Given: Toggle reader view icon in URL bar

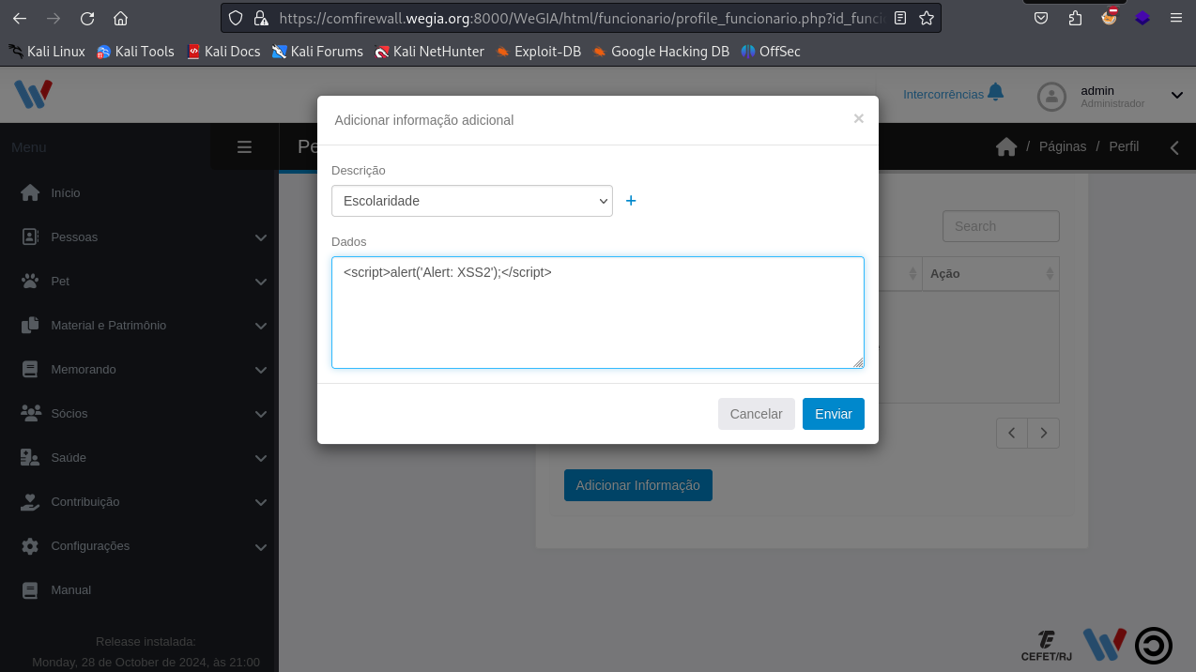Looking at the screenshot, I should 900,18.
